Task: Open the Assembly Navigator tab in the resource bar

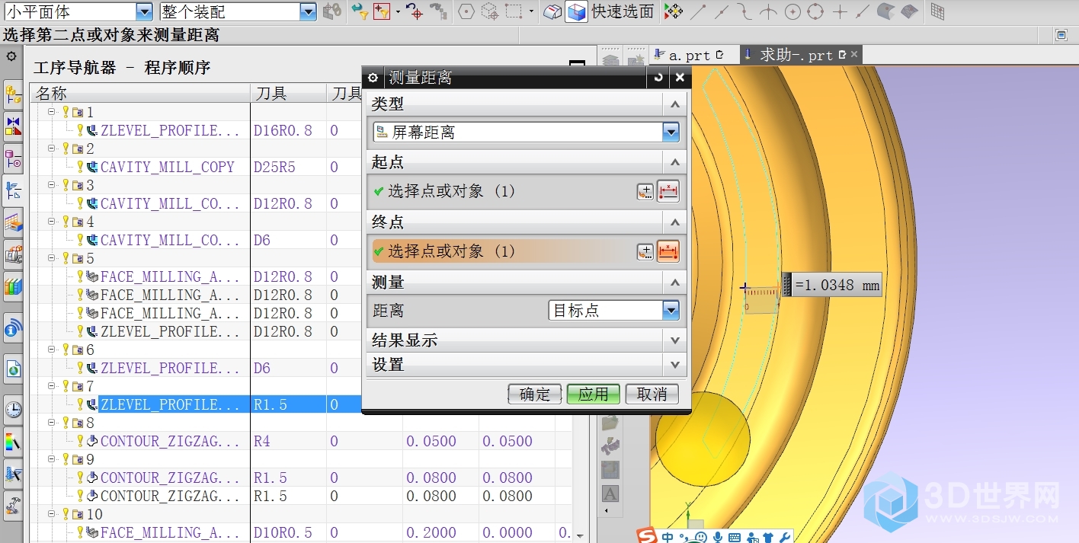Action: tap(13, 94)
